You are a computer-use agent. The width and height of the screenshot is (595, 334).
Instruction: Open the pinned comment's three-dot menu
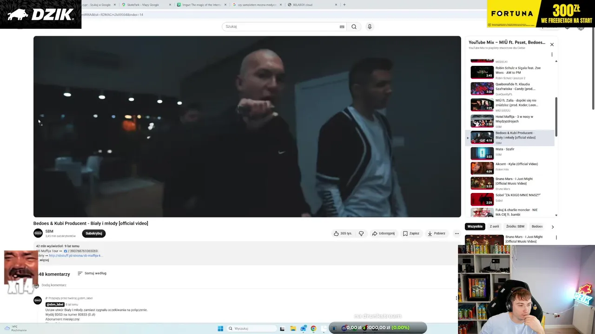click(456, 298)
